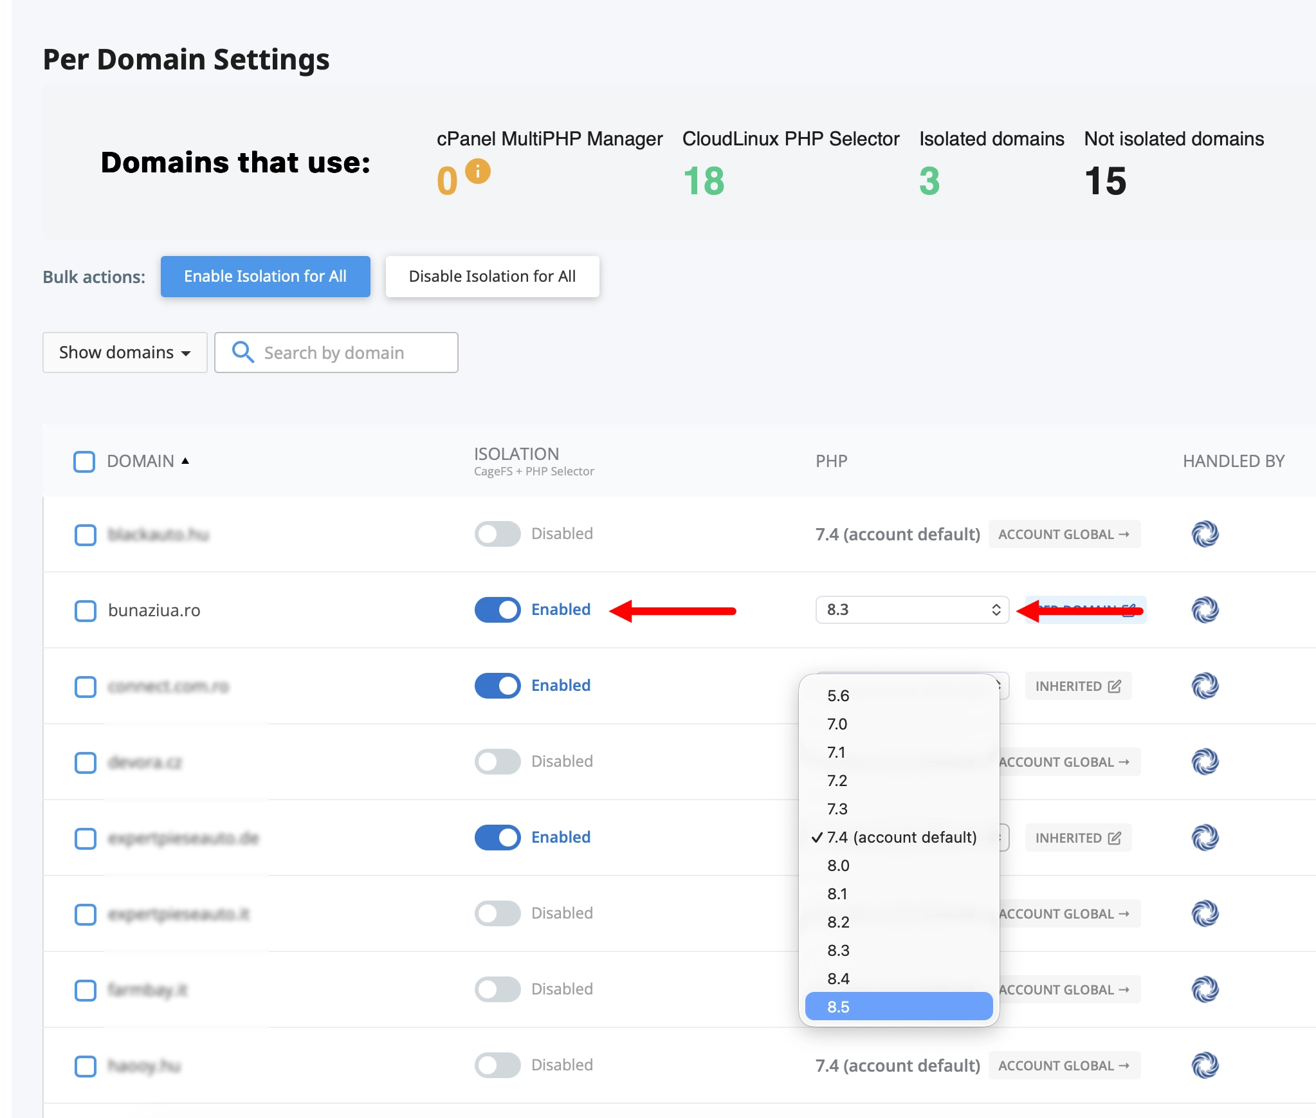Choose PHP 7.1 from the list
The height and width of the screenshot is (1118, 1316).
pos(899,753)
